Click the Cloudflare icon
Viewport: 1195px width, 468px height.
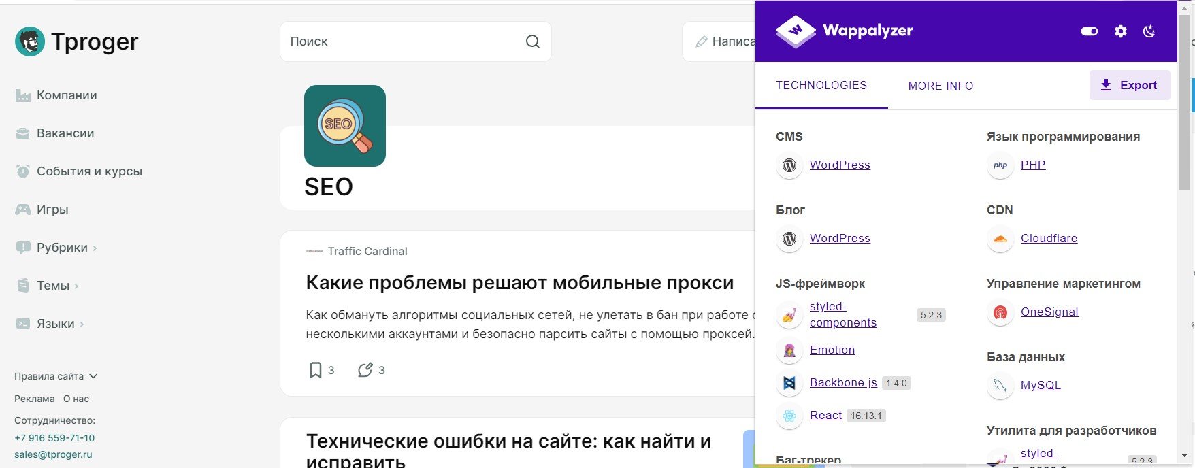pos(1000,239)
